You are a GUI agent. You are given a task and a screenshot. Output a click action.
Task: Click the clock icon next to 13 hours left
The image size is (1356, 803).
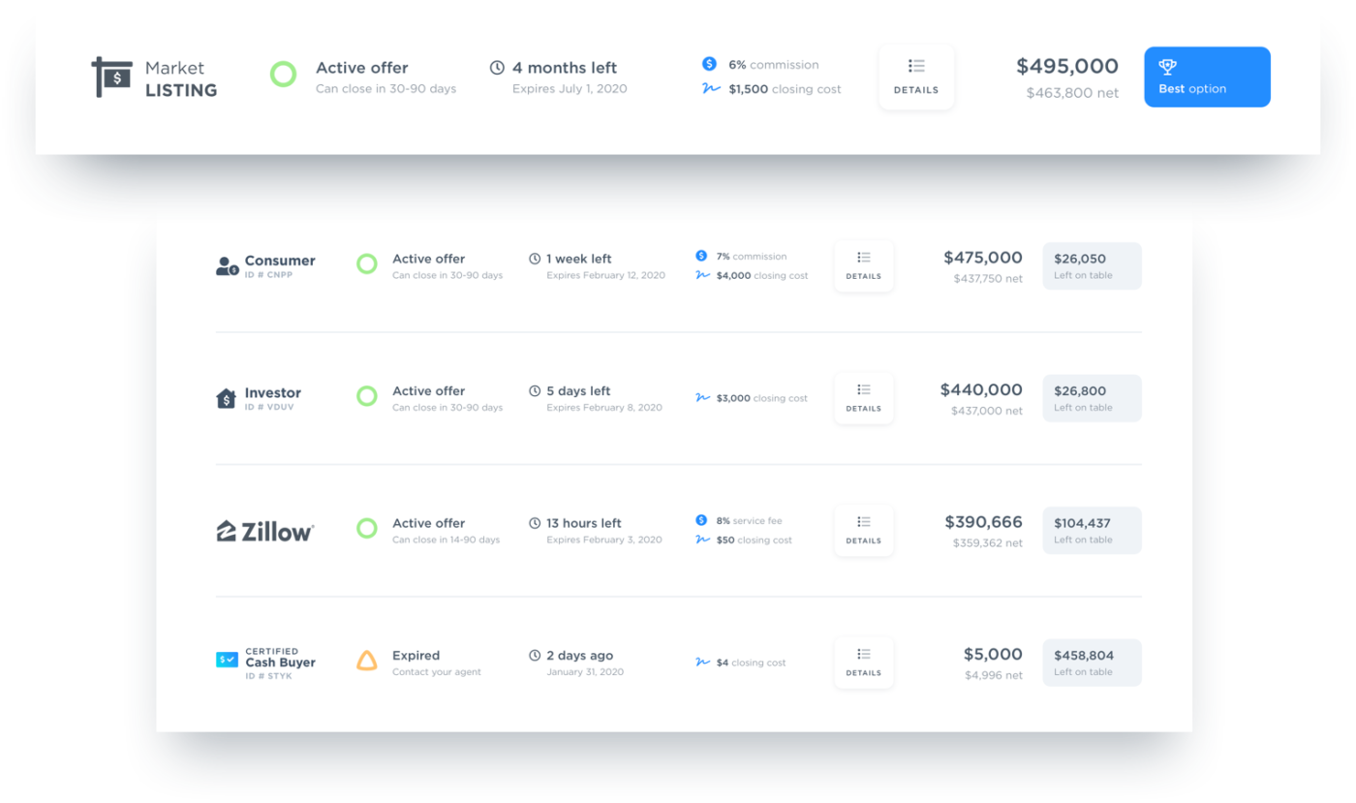point(535,523)
